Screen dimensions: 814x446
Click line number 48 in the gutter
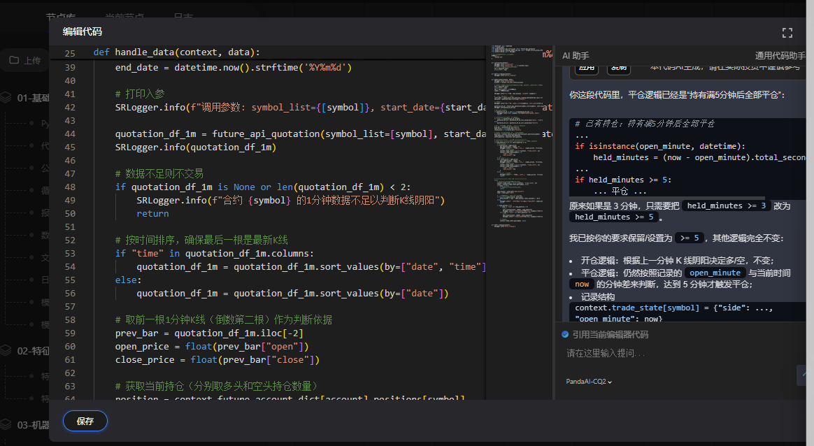[70, 187]
